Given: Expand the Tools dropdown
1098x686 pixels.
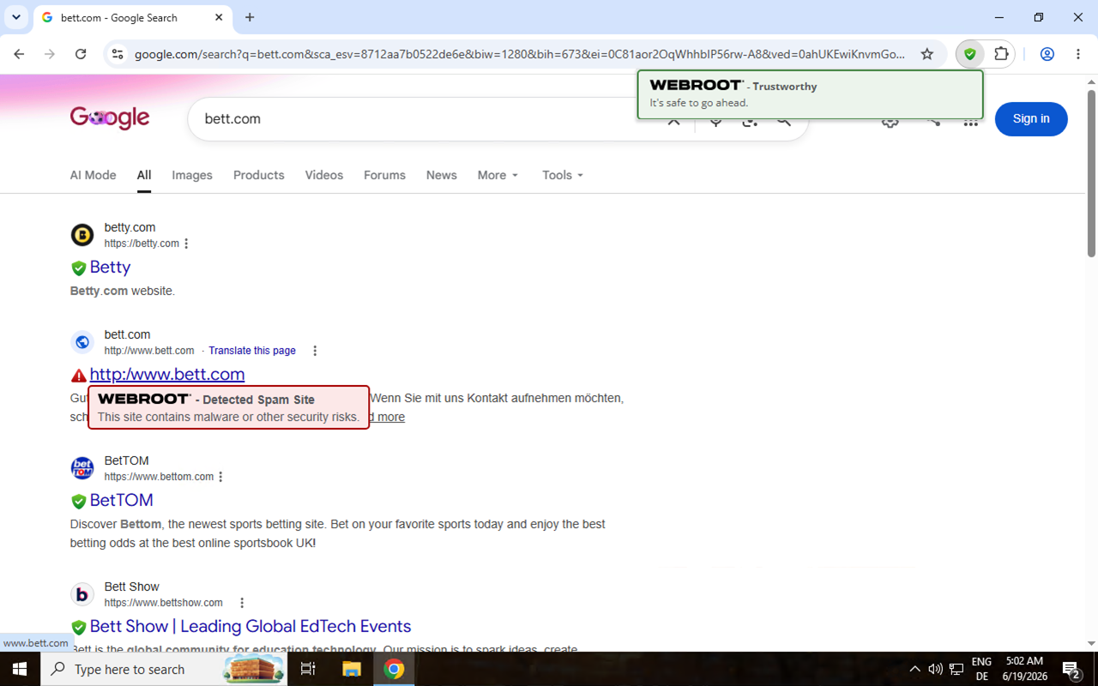Looking at the screenshot, I should click(563, 175).
